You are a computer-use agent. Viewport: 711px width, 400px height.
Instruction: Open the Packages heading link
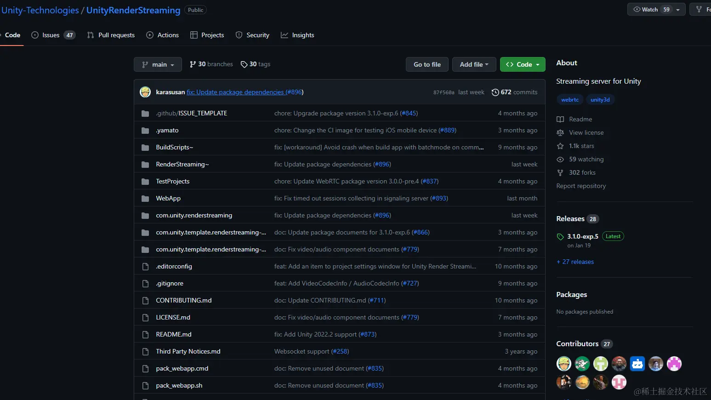pos(571,295)
